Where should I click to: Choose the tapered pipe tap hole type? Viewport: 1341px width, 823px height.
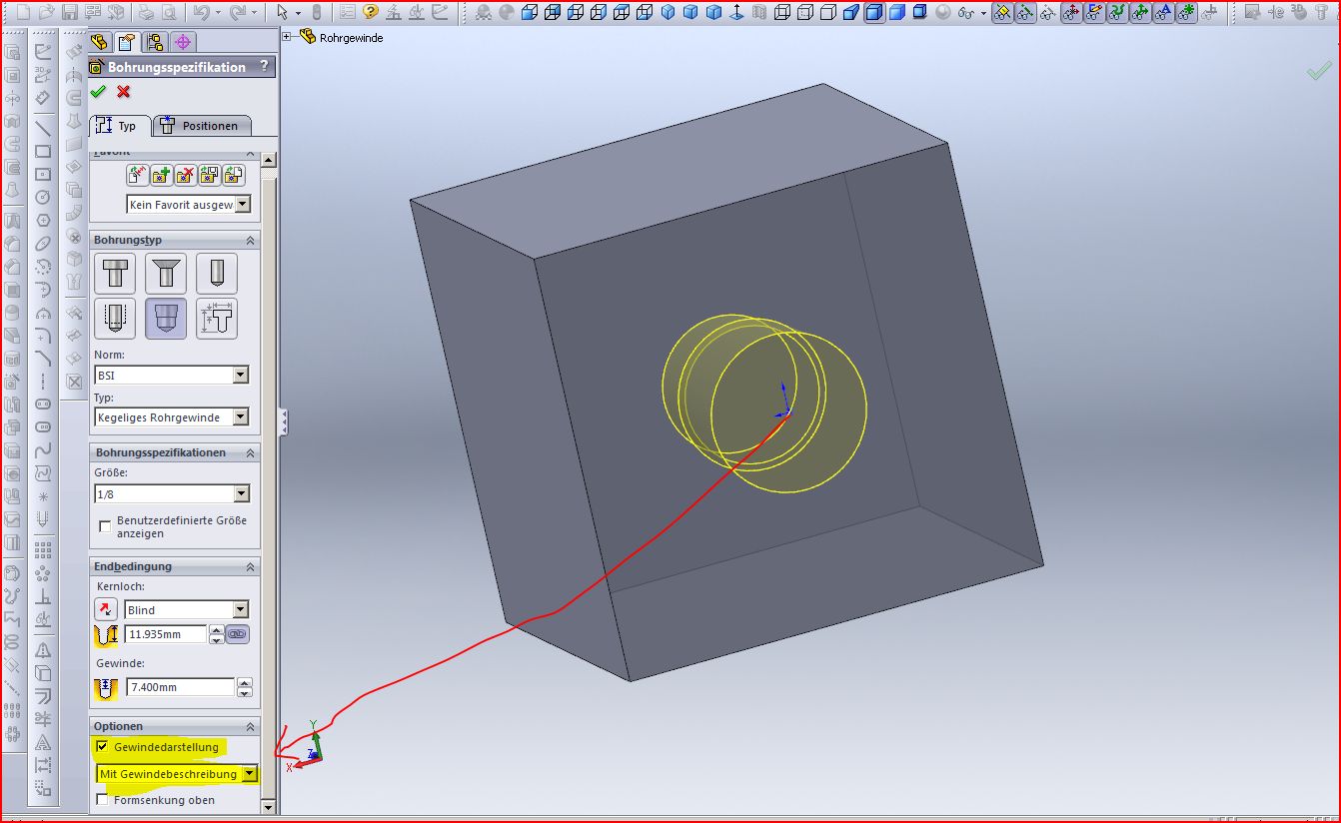click(166, 319)
